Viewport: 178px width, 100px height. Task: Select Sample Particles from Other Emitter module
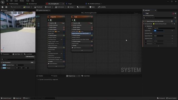coord(80,39)
